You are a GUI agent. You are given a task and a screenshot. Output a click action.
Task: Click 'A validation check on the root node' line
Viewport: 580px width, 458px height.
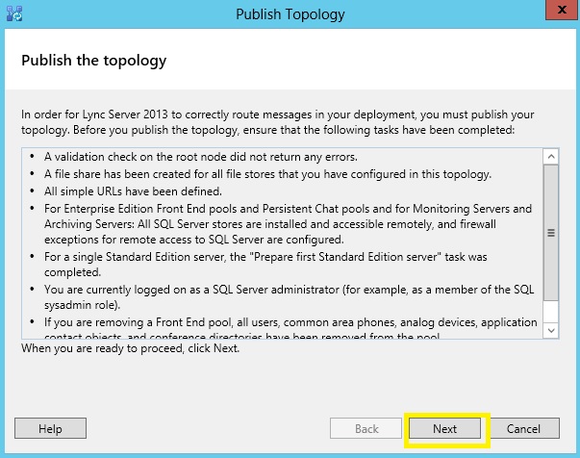[x=201, y=157]
